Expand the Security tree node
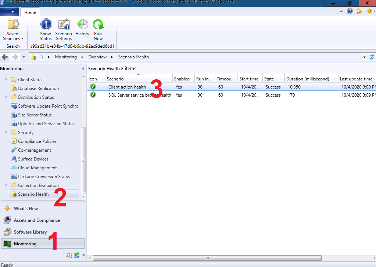This screenshot has height=267, width=376. (6, 132)
